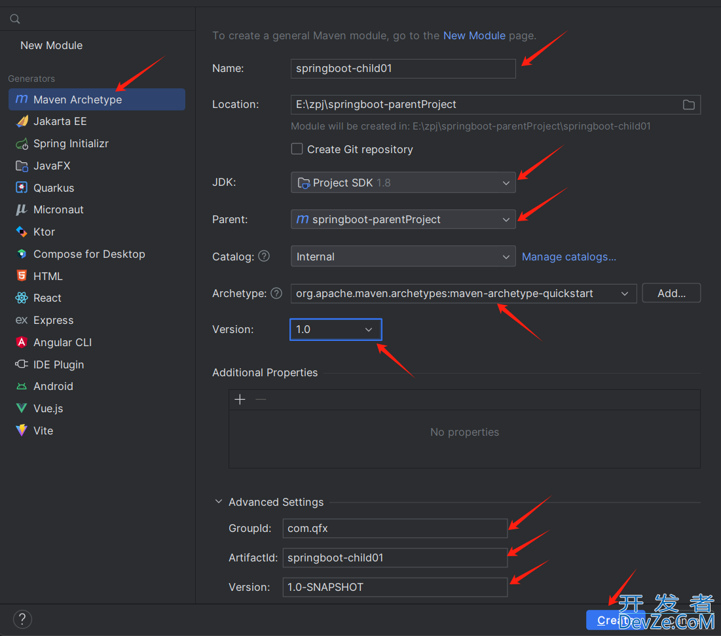721x636 pixels.
Task: Click the Maven m icon in Parent dropdown
Action: (303, 219)
